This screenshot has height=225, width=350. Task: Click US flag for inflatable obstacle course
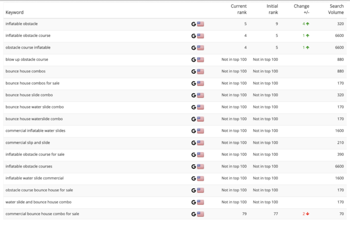200,36
